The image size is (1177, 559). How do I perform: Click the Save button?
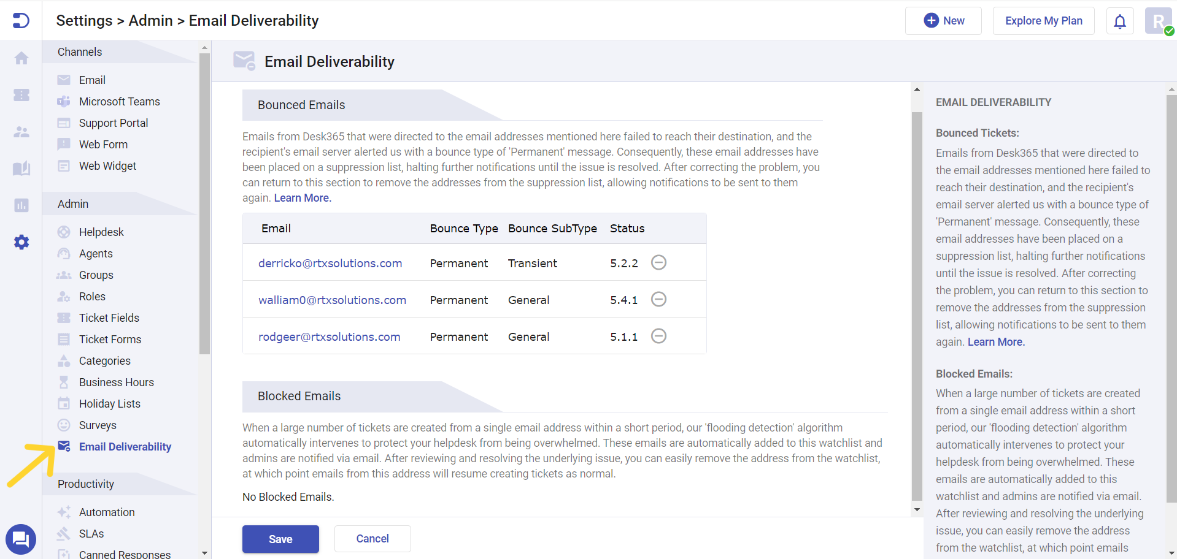(280, 539)
